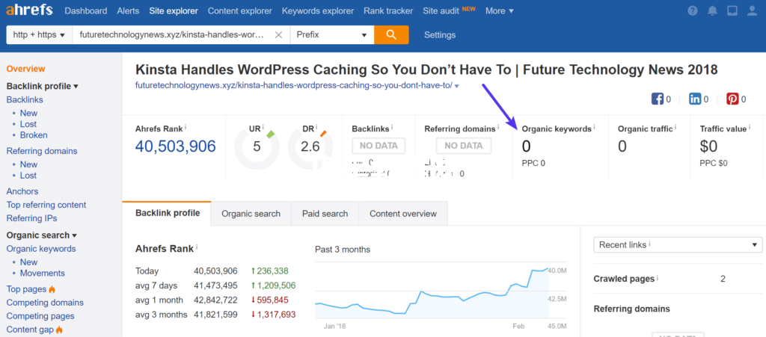Open Content gap in the sidebar
The image size is (766, 337).
click(30, 330)
